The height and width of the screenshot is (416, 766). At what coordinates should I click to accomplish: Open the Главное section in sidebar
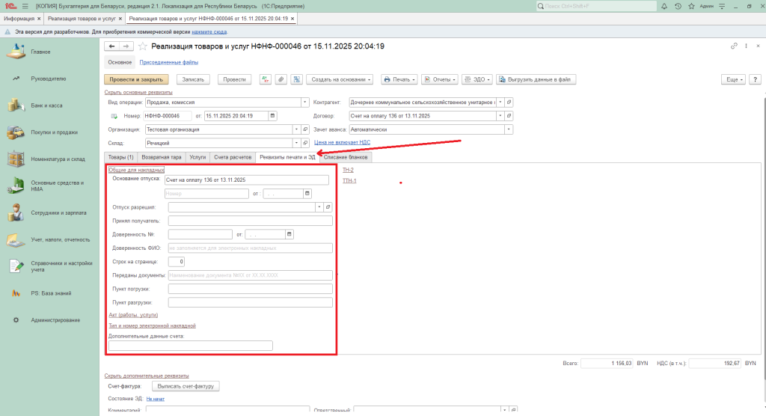click(40, 52)
